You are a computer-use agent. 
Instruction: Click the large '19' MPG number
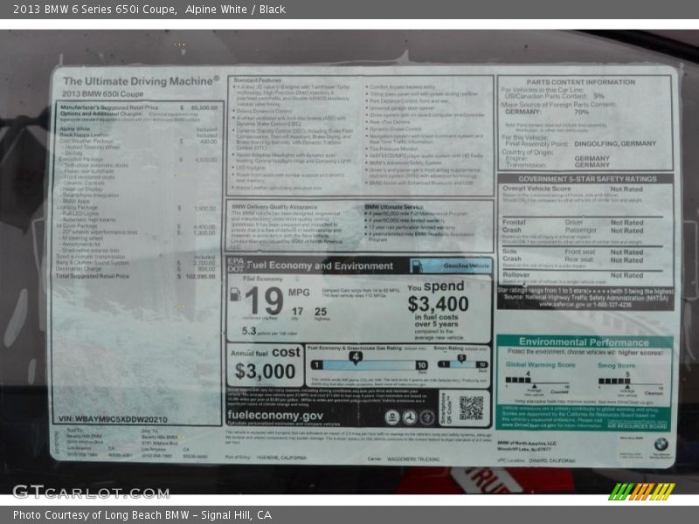[264, 300]
